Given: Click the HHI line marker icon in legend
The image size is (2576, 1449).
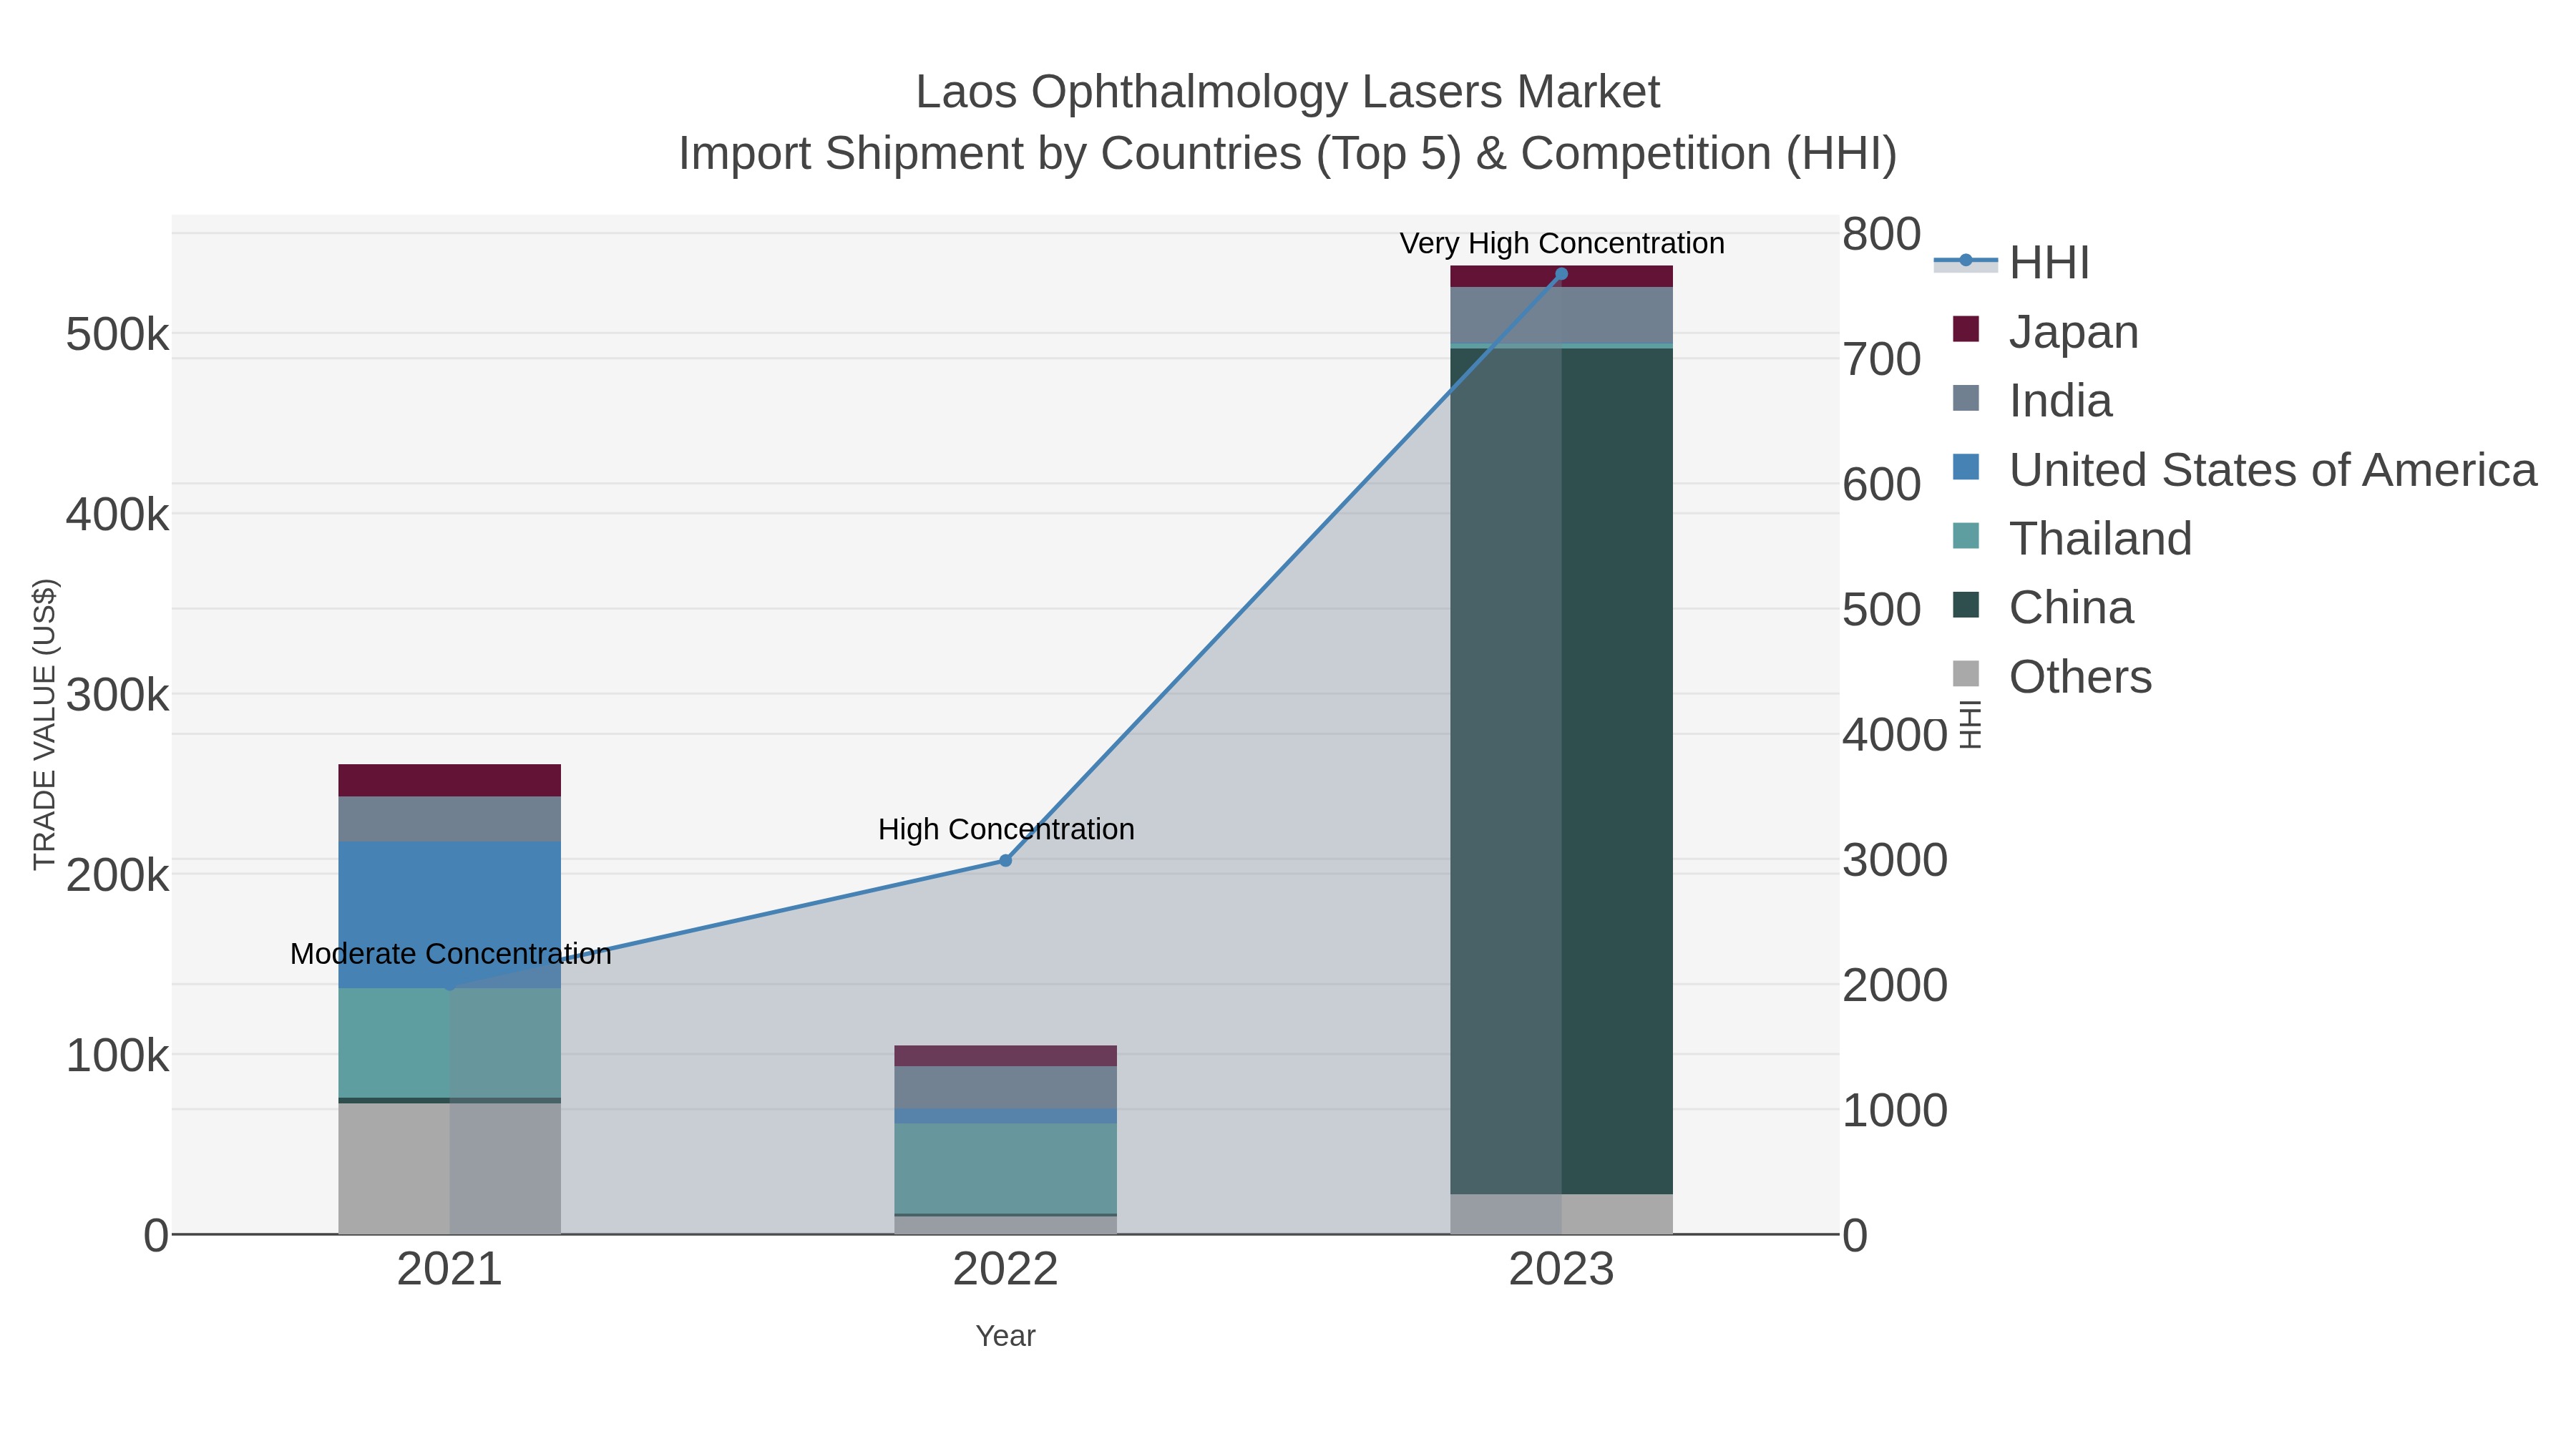Looking at the screenshot, I should 1966,261.
